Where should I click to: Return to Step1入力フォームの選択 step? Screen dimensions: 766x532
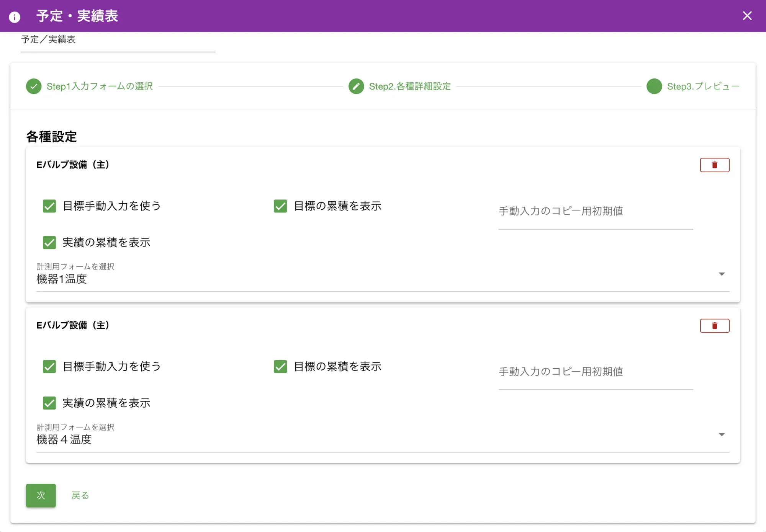pos(99,86)
